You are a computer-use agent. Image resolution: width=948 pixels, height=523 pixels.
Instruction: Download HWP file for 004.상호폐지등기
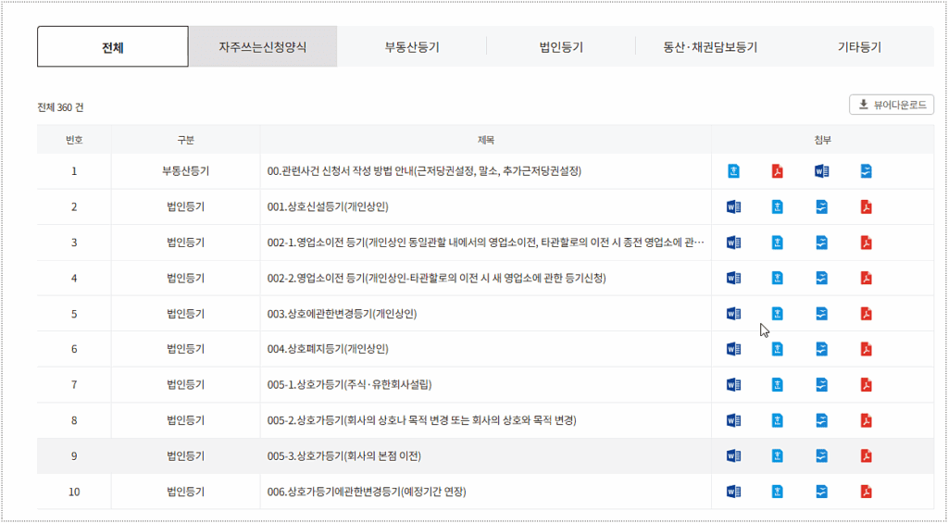778,349
